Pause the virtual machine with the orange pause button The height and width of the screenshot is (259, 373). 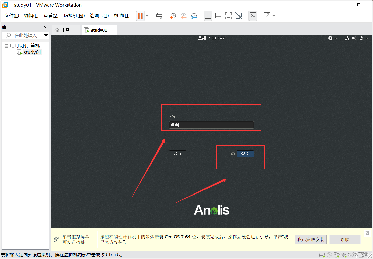[x=140, y=16]
